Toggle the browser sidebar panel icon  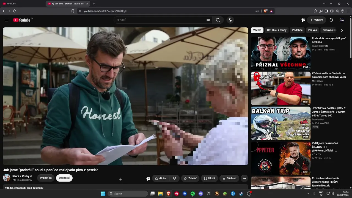click(326, 11)
